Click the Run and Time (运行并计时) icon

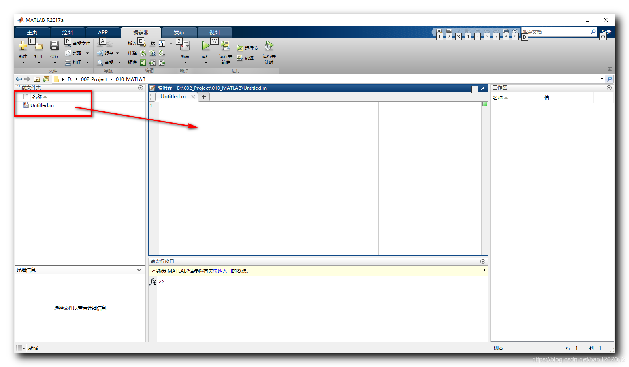coord(269,46)
